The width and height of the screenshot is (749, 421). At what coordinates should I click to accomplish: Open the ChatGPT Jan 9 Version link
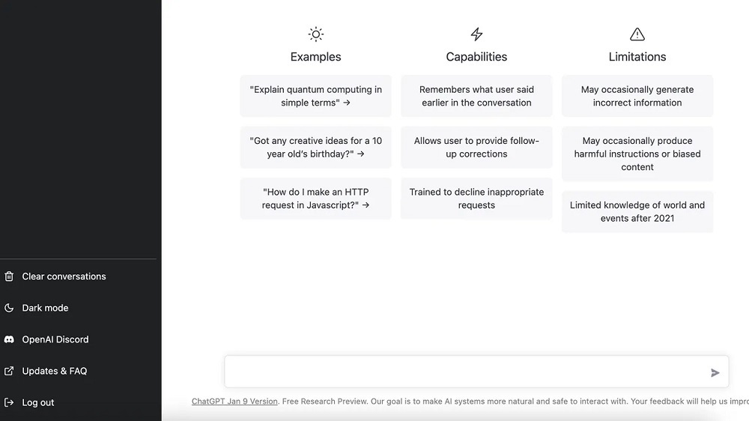pyautogui.click(x=234, y=402)
